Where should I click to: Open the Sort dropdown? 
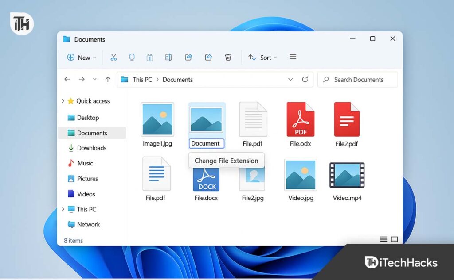[262, 57]
